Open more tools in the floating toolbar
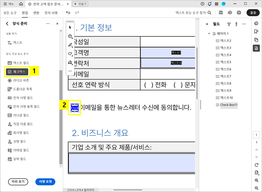The image size is (262, 192). tap(70, 71)
